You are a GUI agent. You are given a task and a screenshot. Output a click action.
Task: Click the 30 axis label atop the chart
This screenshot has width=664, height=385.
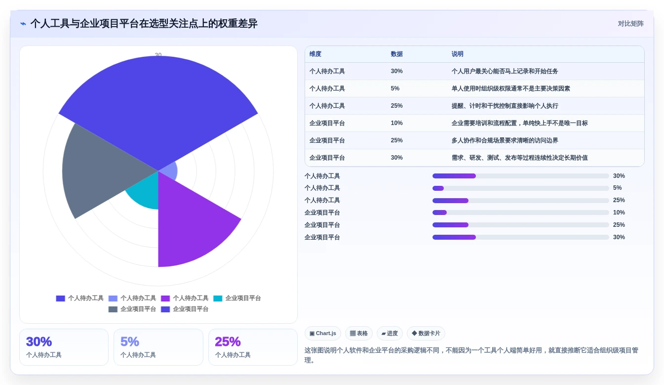(x=158, y=55)
